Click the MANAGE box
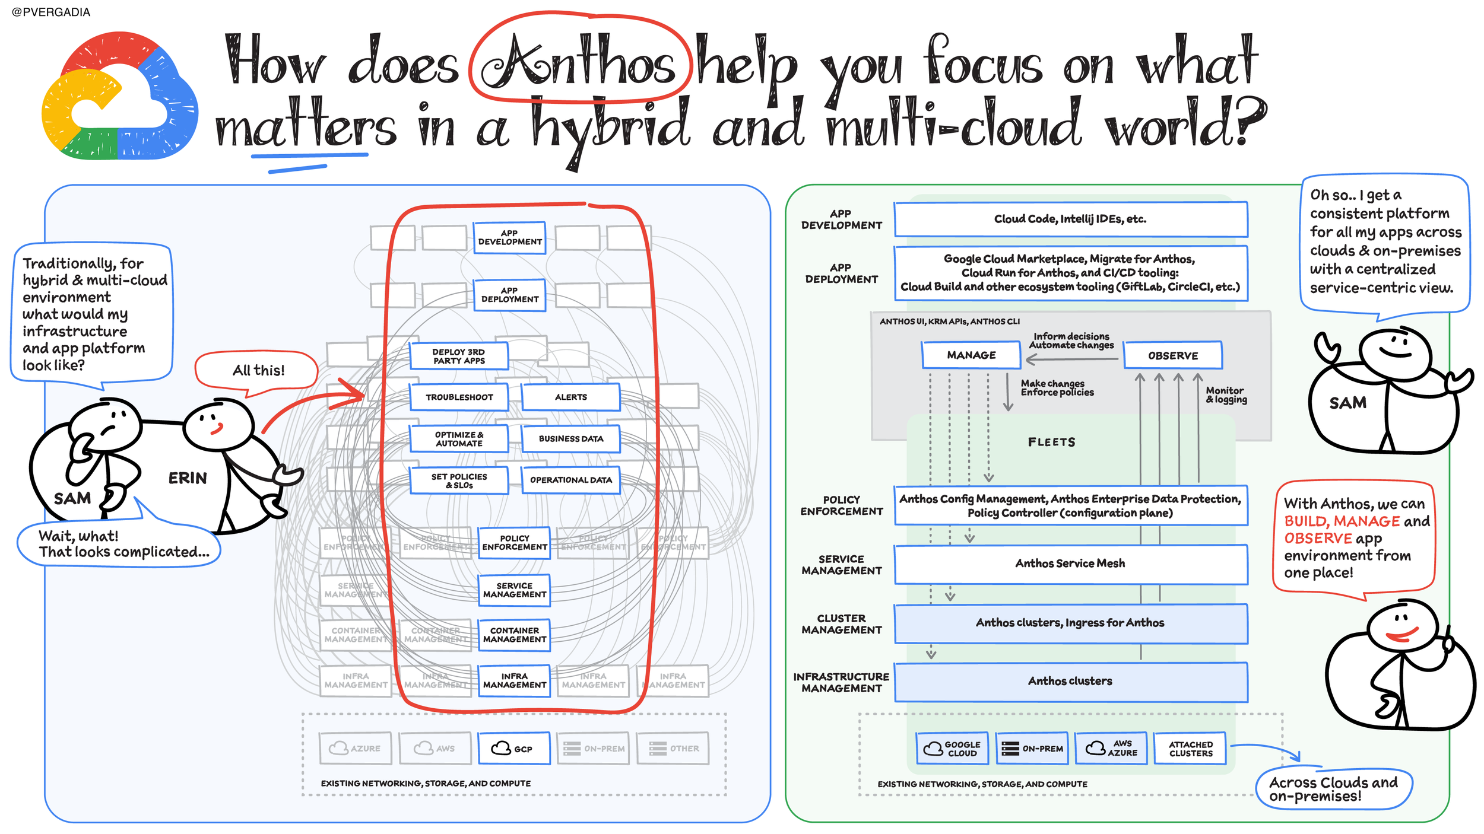The image size is (1484, 834). (971, 355)
